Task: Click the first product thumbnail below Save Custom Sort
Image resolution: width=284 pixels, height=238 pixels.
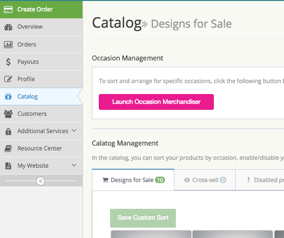Action: coord(151,234)
